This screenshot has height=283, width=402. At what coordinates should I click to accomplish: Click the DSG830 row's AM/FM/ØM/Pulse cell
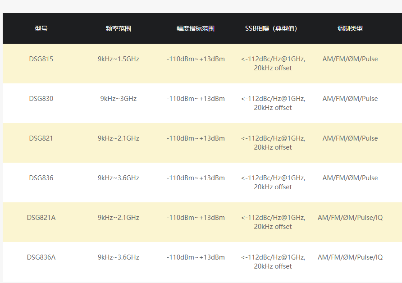coord(350,99)
